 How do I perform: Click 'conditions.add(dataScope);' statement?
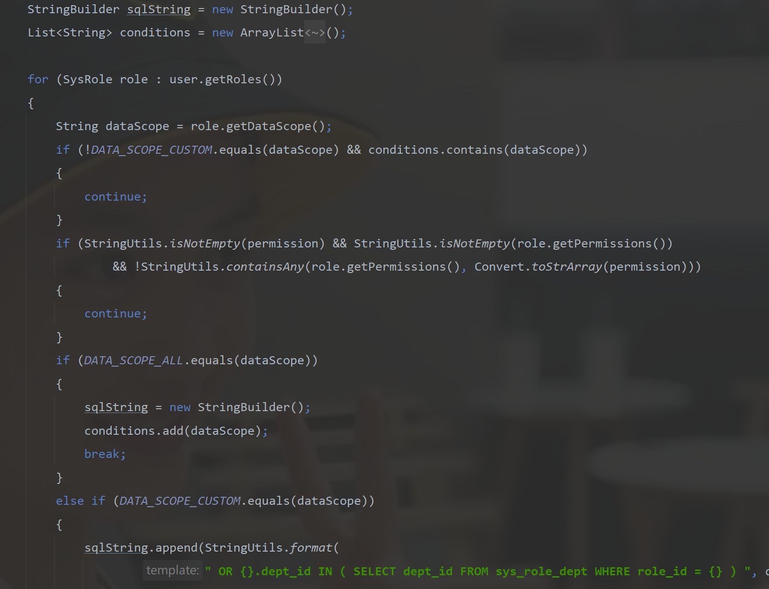(x=176, y=431)
